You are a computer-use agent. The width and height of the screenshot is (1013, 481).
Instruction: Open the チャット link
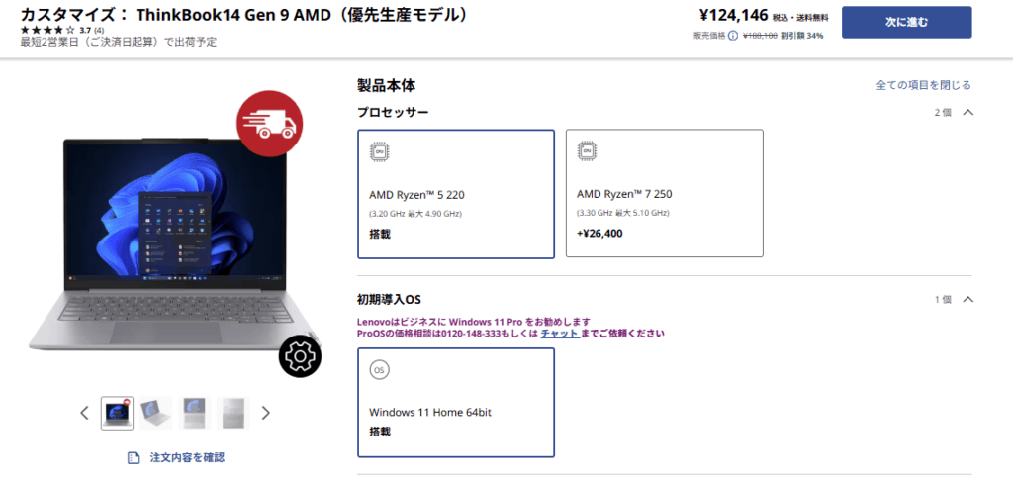[x=560, y=334]
